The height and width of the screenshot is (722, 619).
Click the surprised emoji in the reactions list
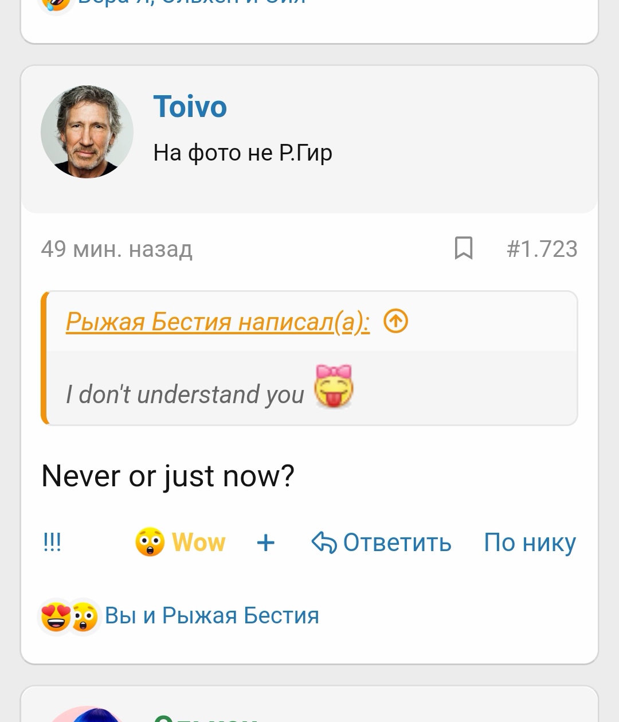(x=85, y=616)
